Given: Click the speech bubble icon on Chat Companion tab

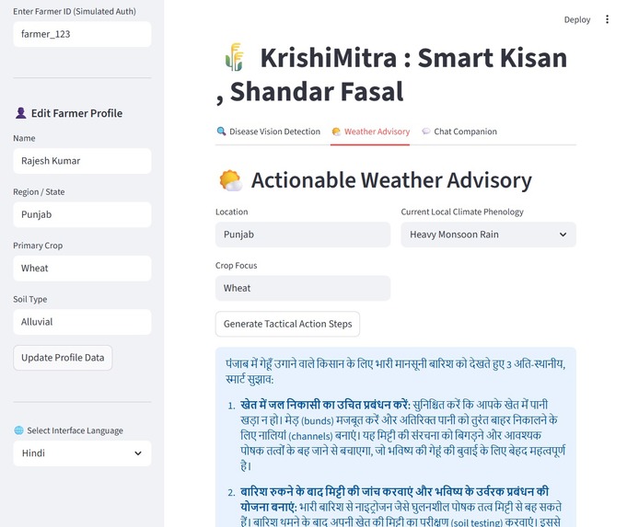Looking at the screenshot, I should pyautogui.click(x=426, y=131).
